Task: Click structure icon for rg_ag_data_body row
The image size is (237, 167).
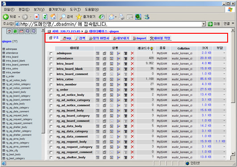Action: (x=104, y=126)
